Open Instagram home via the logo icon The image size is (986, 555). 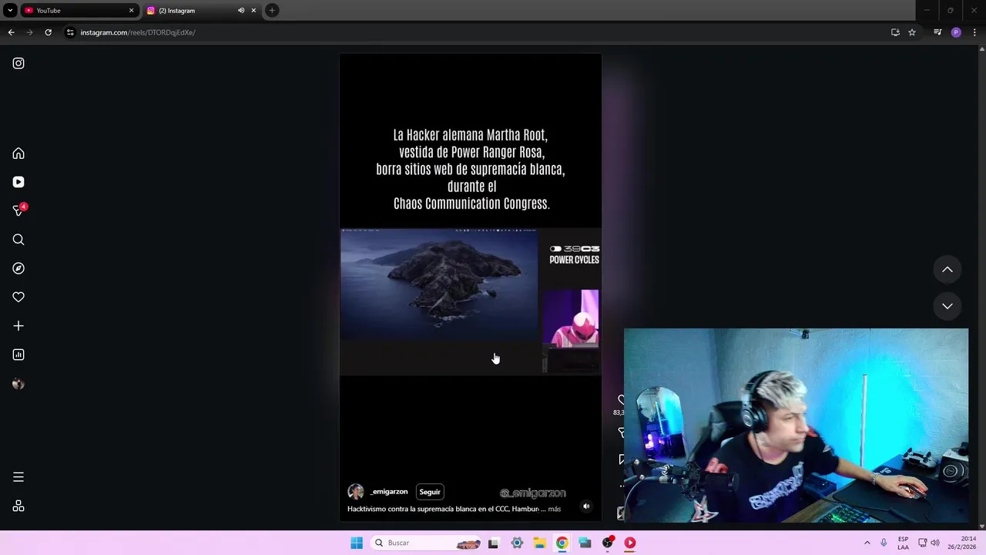(18, 63)
